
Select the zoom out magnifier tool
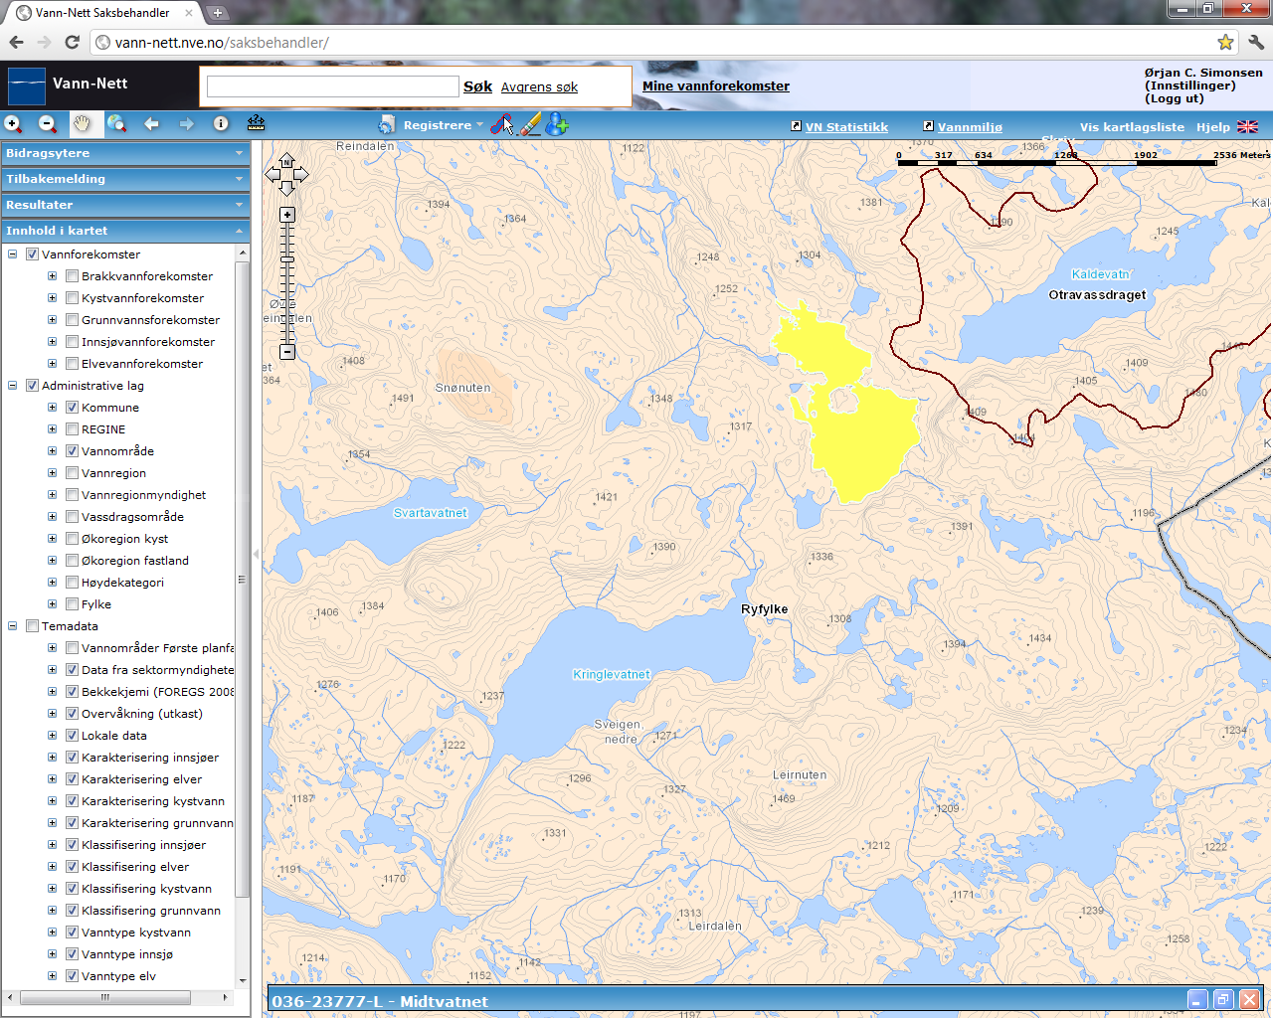click(48, 124)
